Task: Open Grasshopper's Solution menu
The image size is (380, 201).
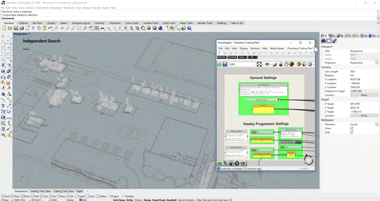Action: 255,48
